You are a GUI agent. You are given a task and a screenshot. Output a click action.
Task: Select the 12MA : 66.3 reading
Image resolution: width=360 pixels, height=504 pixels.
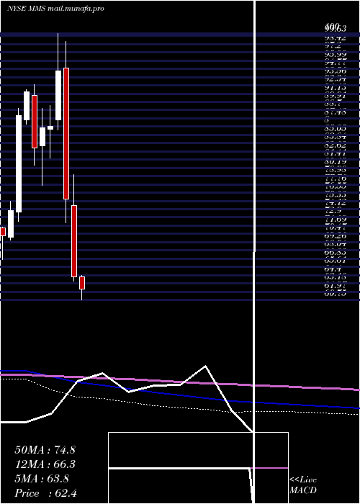[x=45, y=464]
